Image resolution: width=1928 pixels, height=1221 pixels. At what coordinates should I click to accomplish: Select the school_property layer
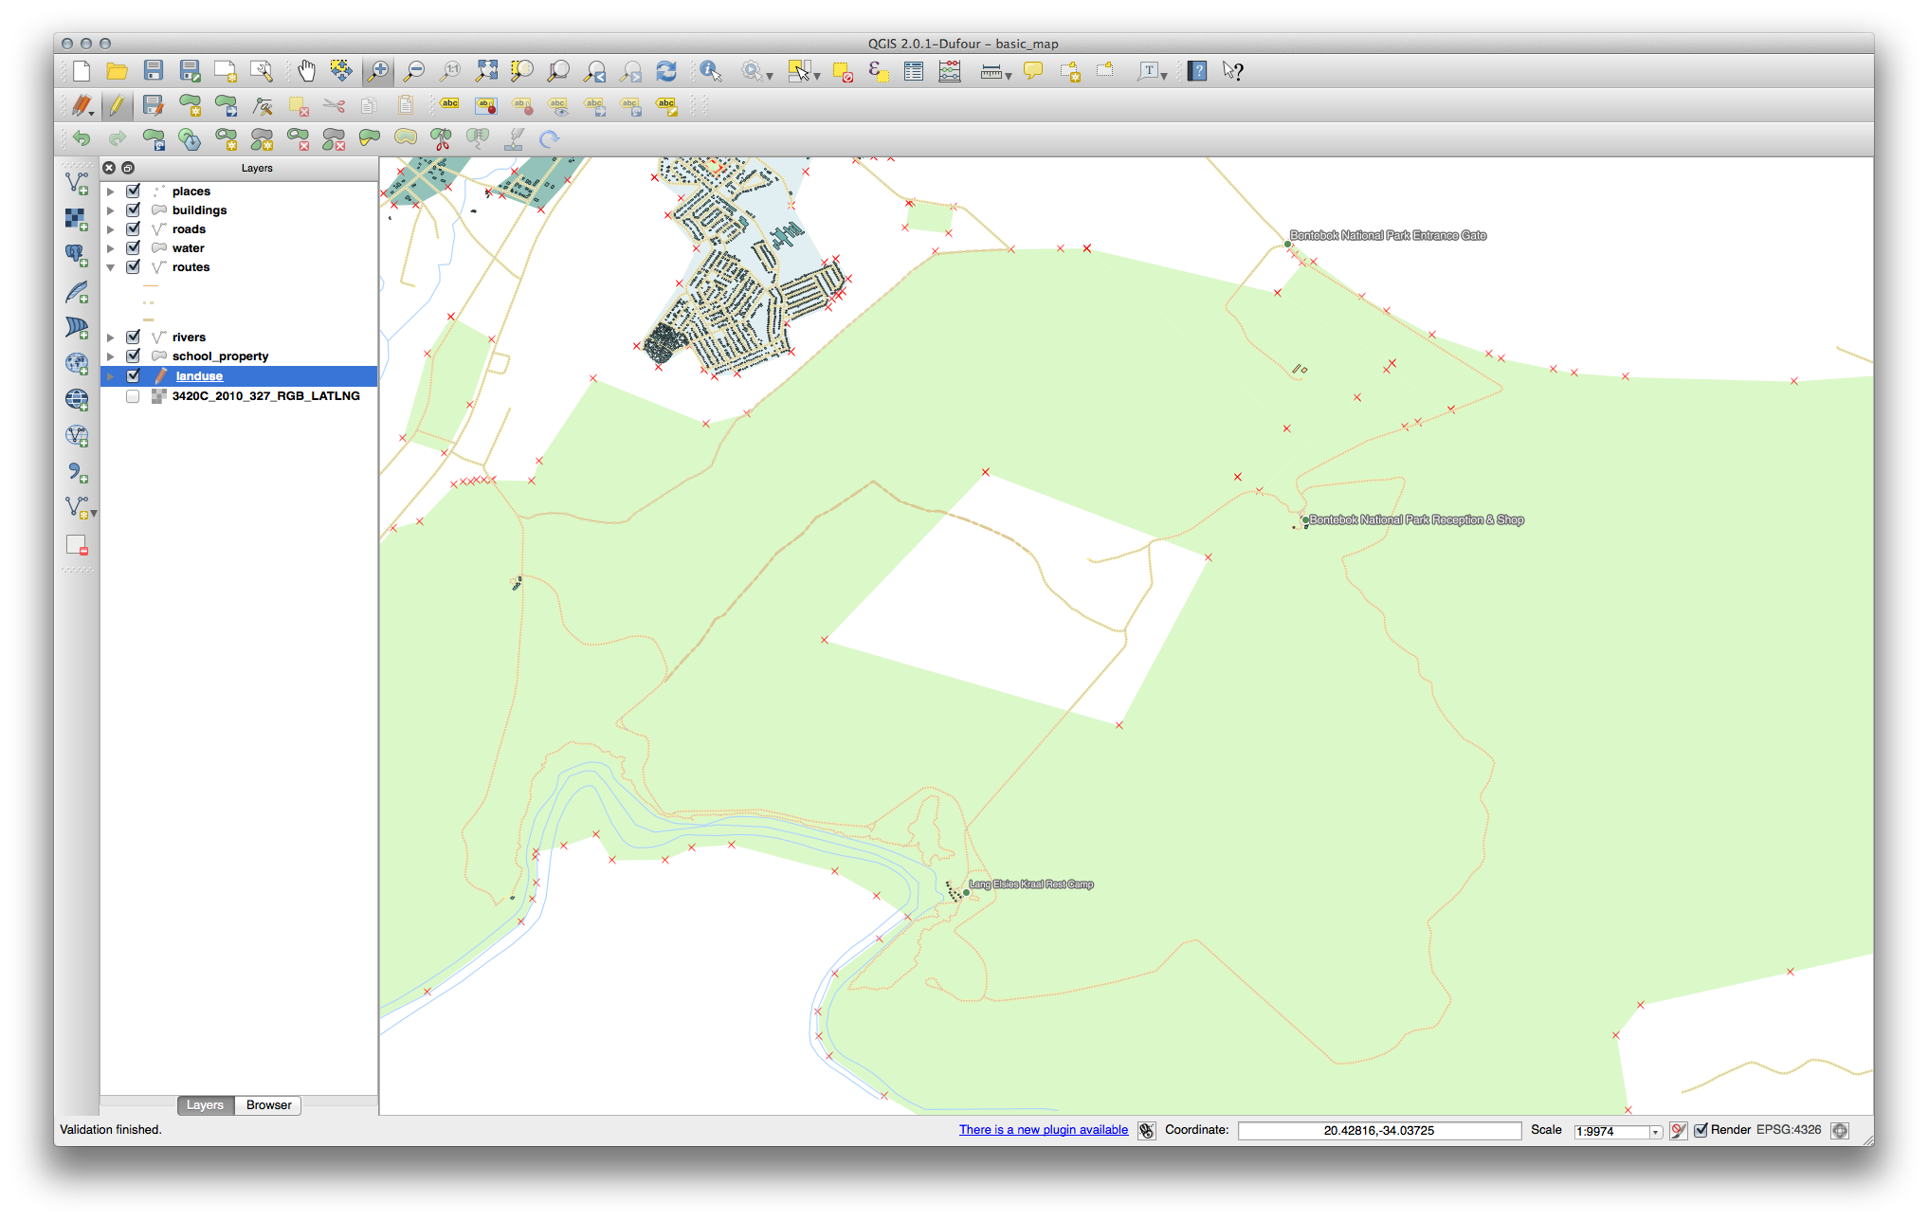pos(220,356)
